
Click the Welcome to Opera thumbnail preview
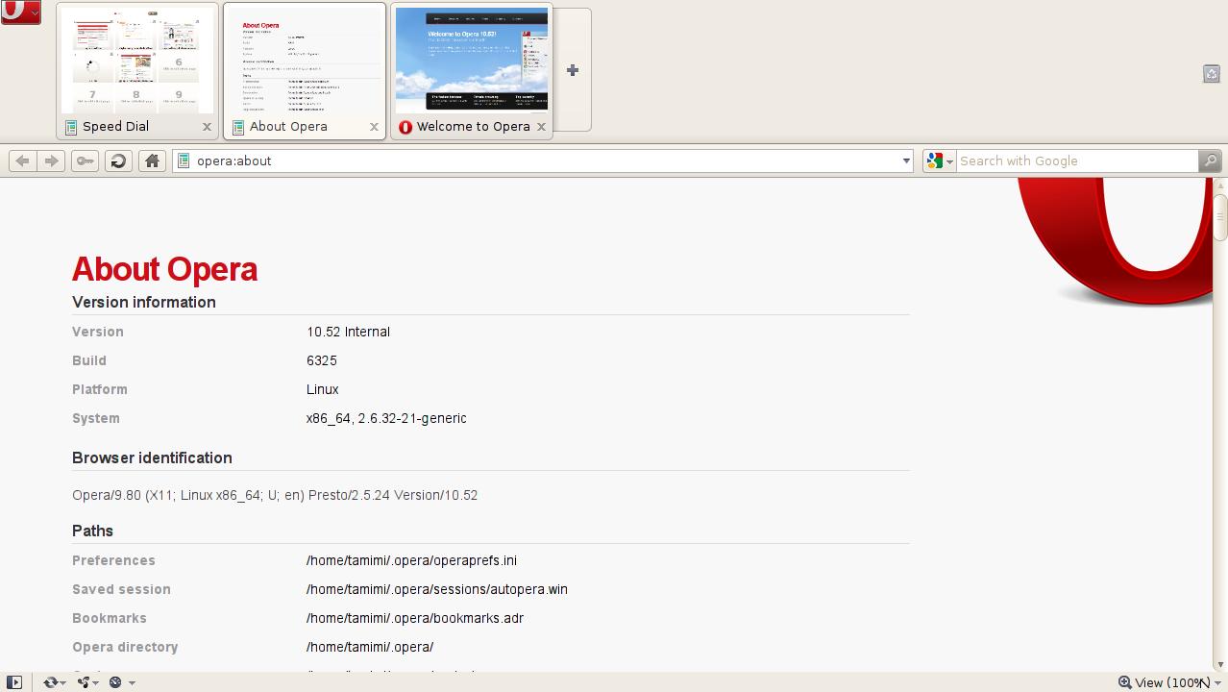coord(472,61)
